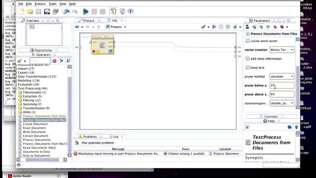Click the prune below absolute input field

[282, 86]
